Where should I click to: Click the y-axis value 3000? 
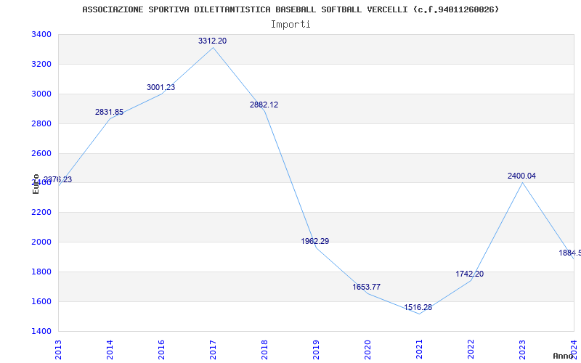(41, 94)
